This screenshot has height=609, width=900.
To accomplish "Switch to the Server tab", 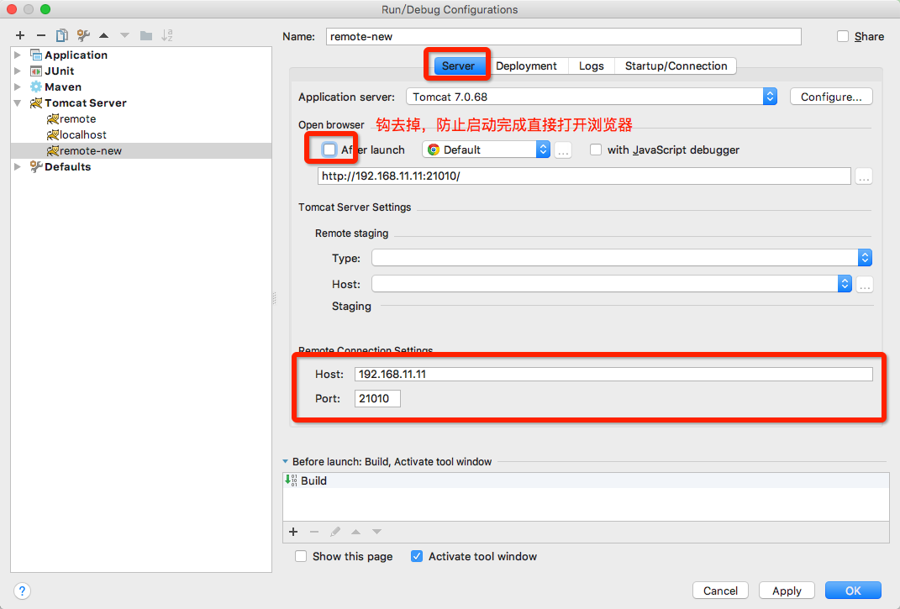I will coord(458,66).
